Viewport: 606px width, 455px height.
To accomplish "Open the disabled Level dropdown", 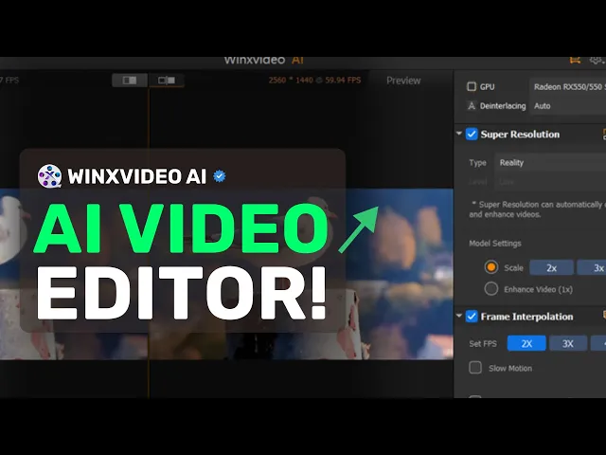I will click(550, 181).
